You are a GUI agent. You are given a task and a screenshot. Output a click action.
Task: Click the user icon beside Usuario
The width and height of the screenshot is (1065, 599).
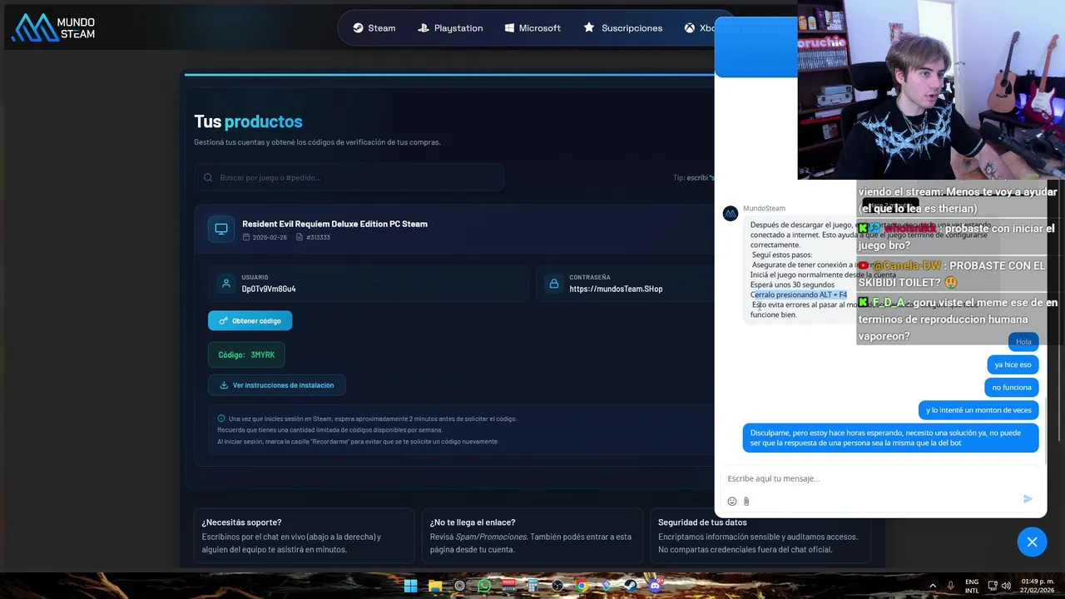pyautogui.click(x=225, y=283)
